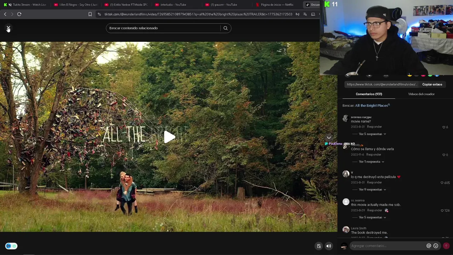Like the 'Cómo se llama y dónde verla' comment

click(444, 155)
